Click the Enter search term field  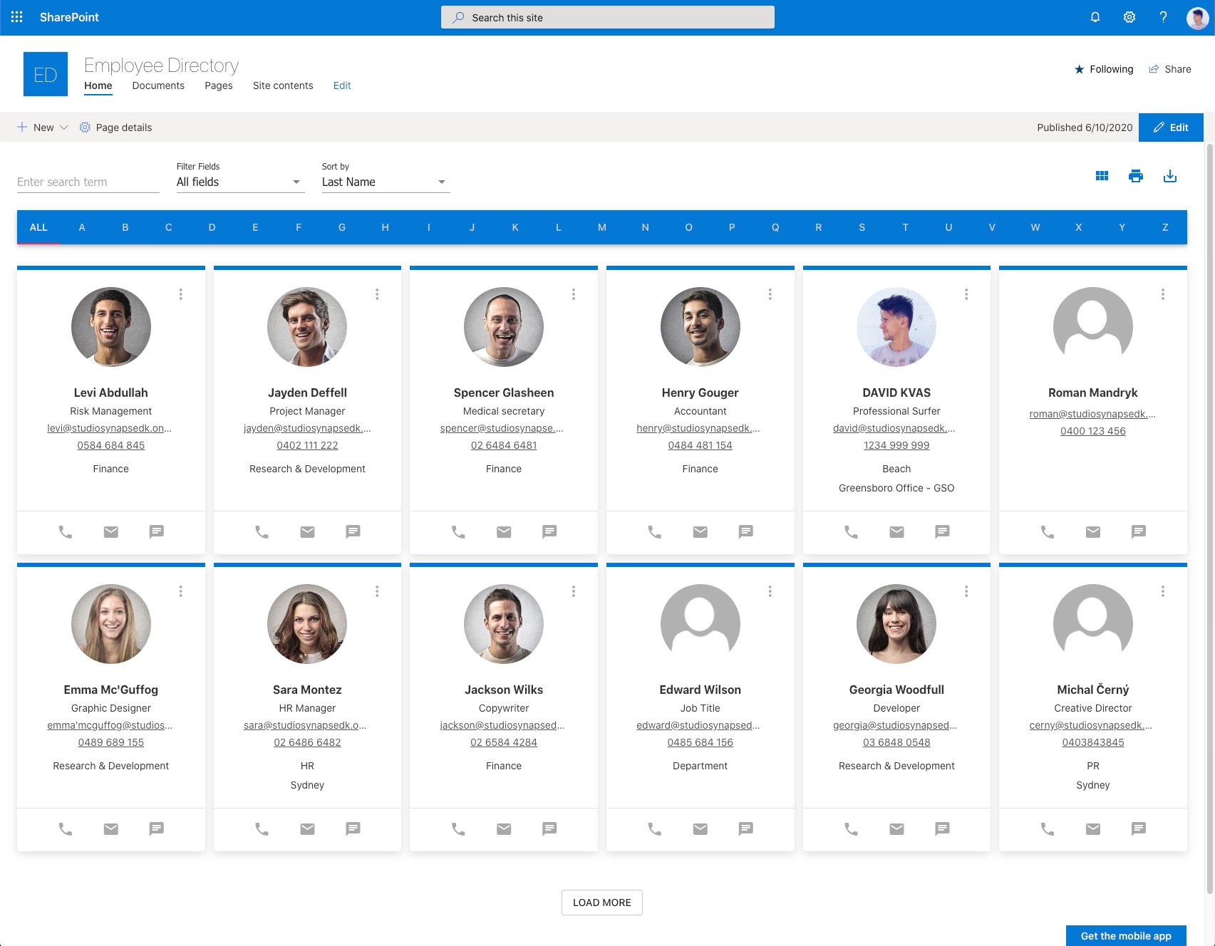tap(88, 182)
